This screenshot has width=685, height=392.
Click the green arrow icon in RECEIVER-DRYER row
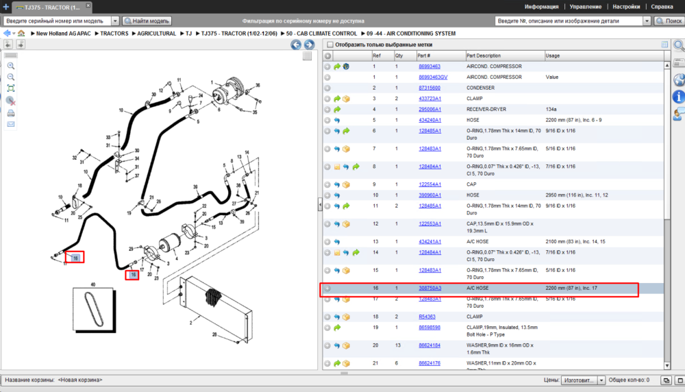[337, 109]
